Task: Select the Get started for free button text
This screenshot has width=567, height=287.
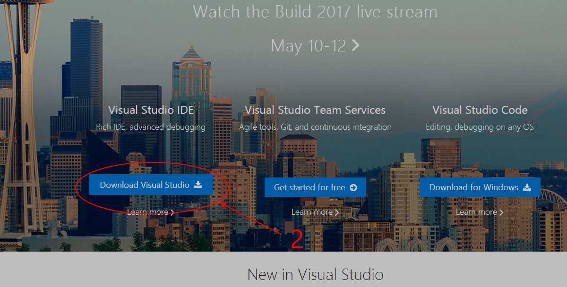Action: pyautogui.click(x=309, y=187)
